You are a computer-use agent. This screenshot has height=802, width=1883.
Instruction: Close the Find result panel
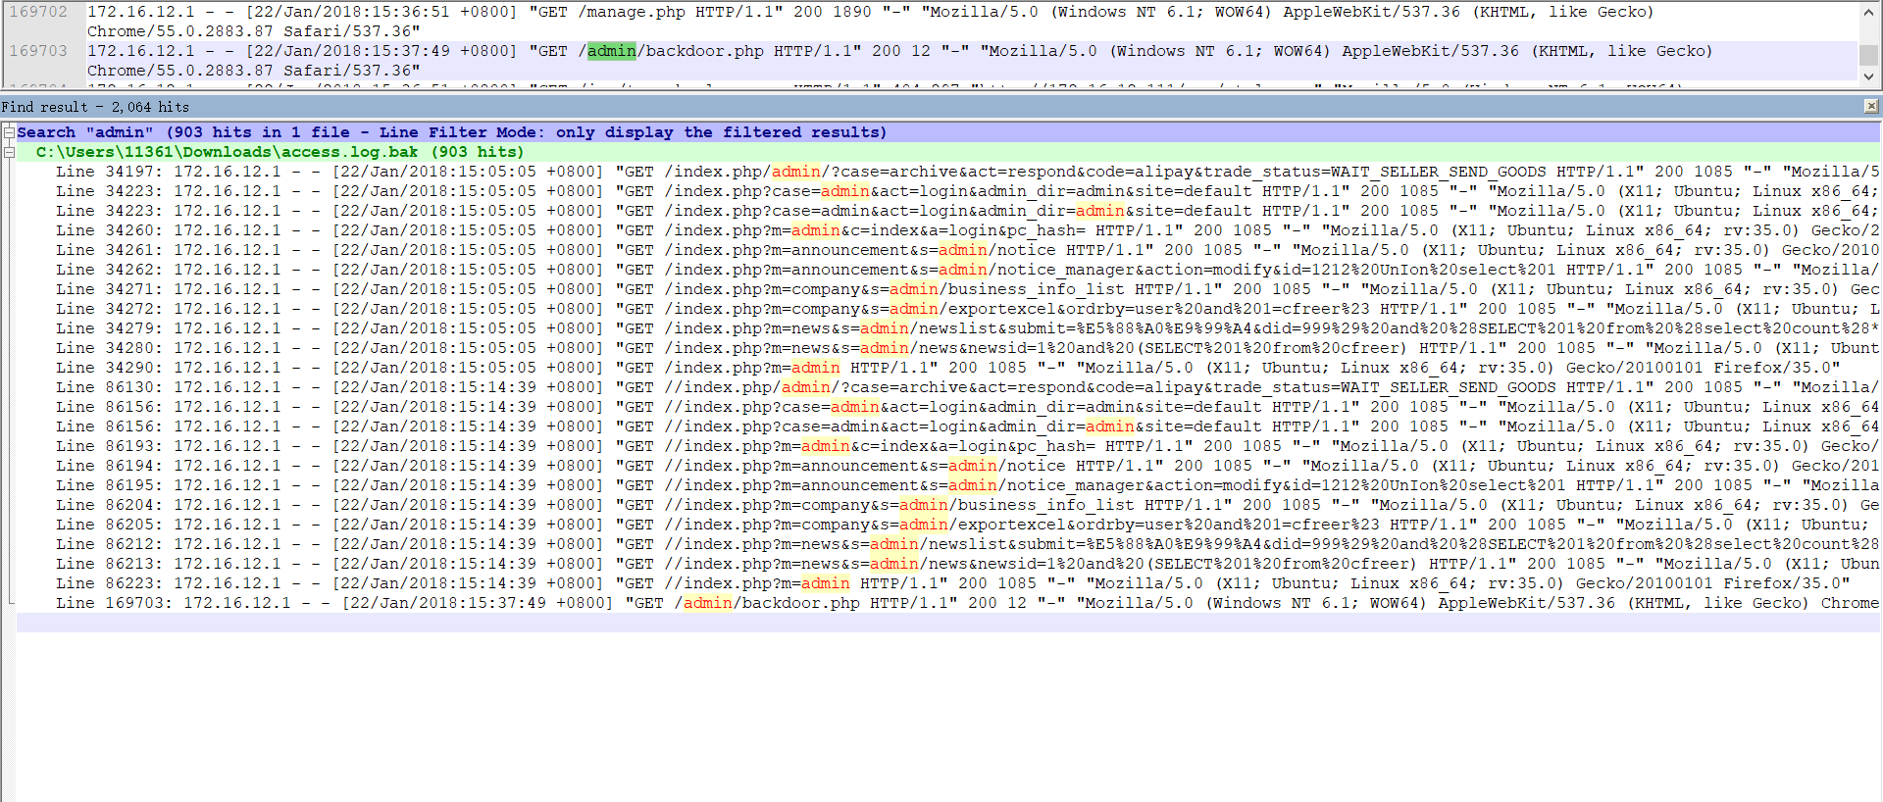[1871, 106]
